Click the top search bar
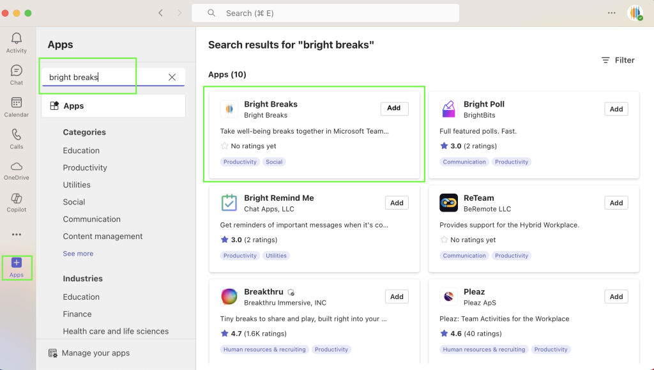The width and height of the screenshot is (654, 370). click(326, 13)
